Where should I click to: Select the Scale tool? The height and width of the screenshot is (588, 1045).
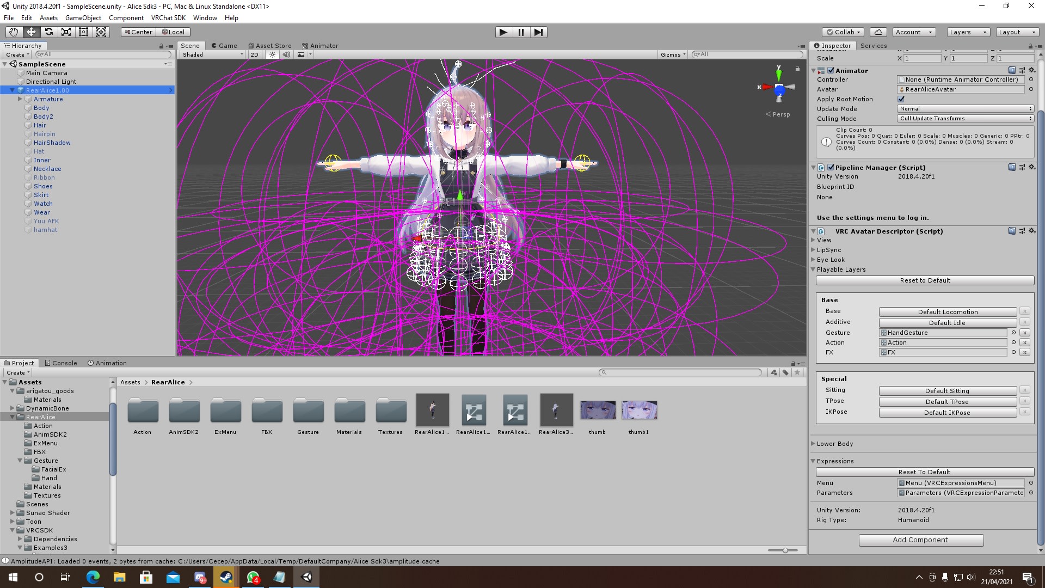(x=66, y=32)
